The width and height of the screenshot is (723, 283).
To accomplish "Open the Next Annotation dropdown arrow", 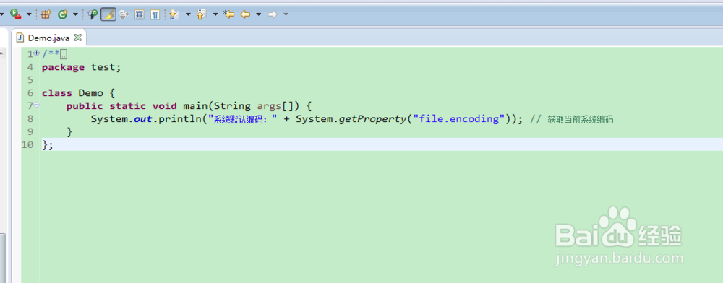I will click(188, 14).
